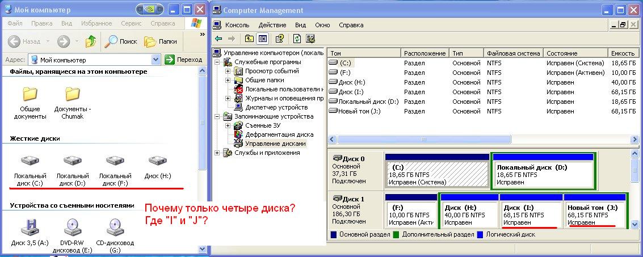Click the rightmost toolbar icon in Computer Management
Image resolution: width=643 pixels, height=257 pixels.
coord(310,39)
